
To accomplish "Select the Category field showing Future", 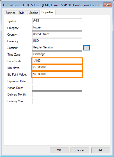I will [57, 28].
